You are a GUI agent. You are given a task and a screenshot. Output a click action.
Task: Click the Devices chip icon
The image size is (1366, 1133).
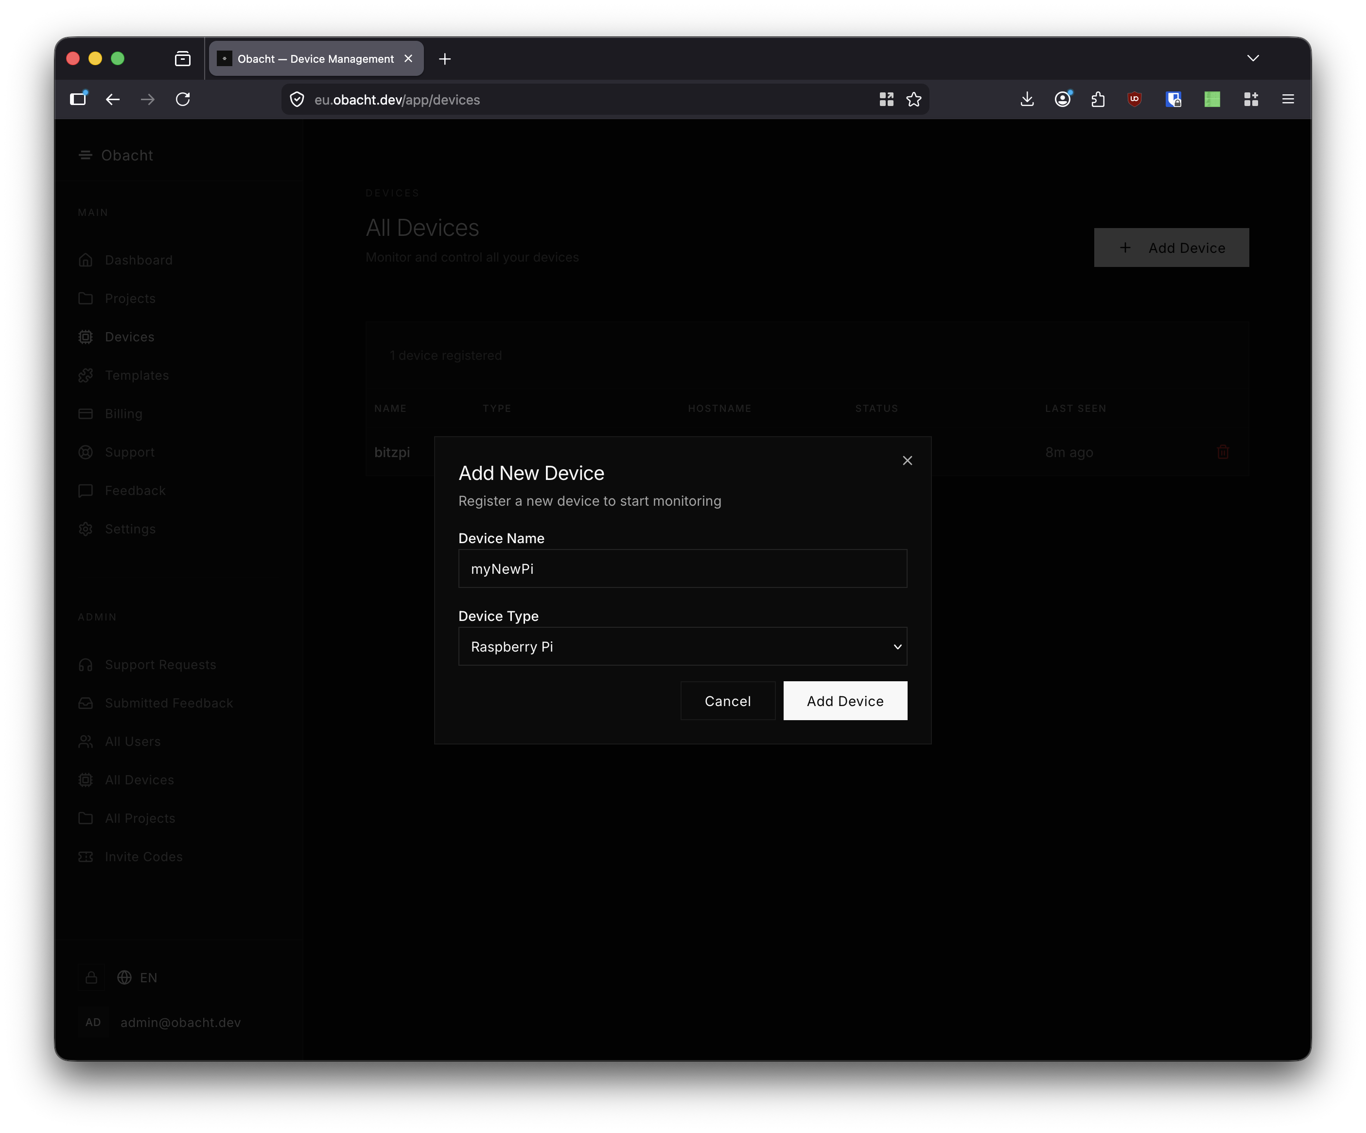85,336
